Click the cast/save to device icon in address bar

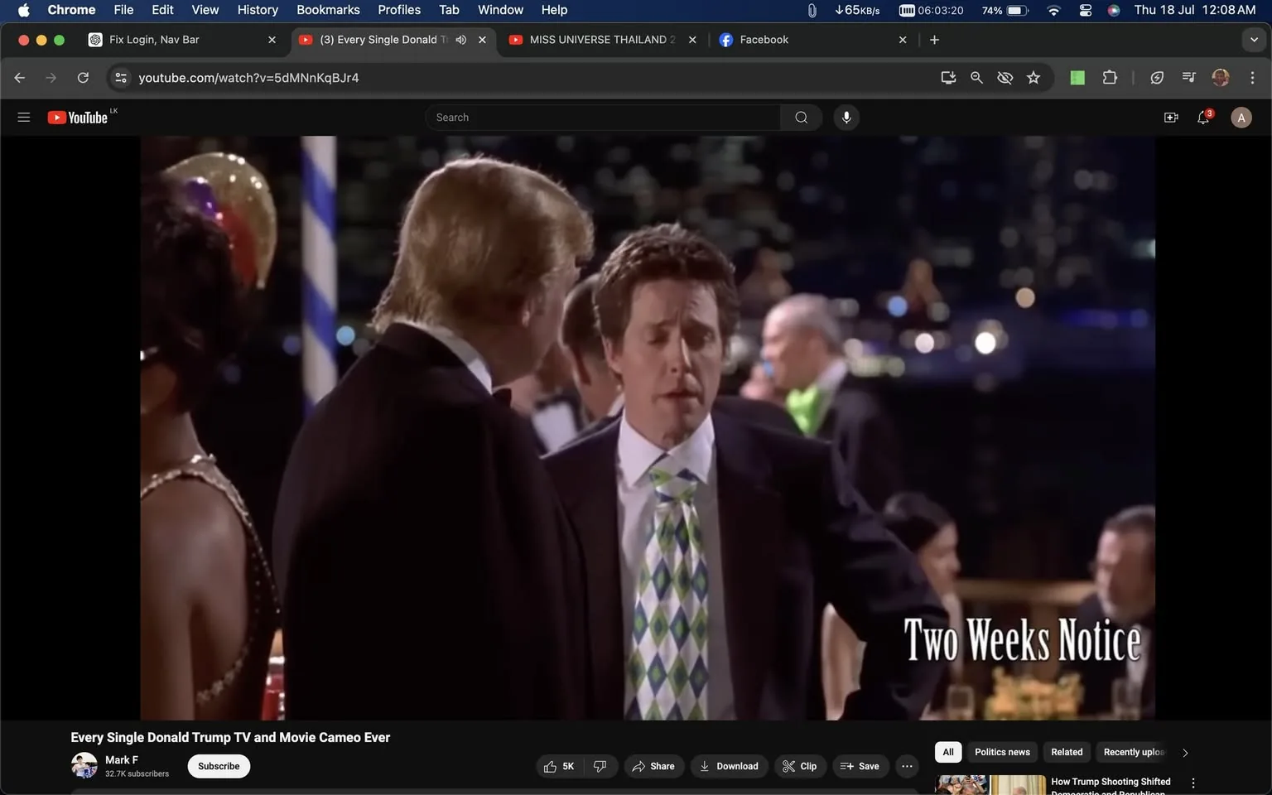click(948, 77)
